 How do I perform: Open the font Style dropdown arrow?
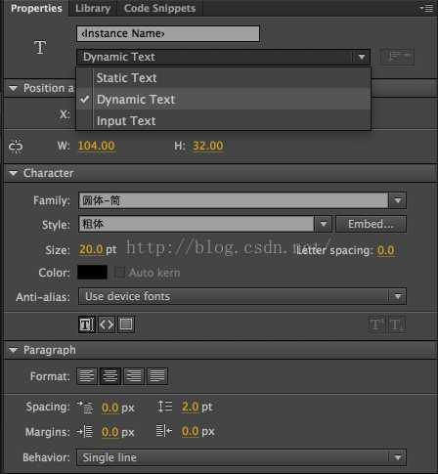point(324,224)
